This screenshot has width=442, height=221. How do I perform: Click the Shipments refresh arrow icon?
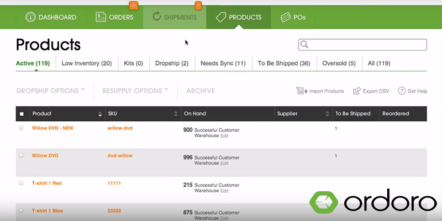tap(155, 17)
